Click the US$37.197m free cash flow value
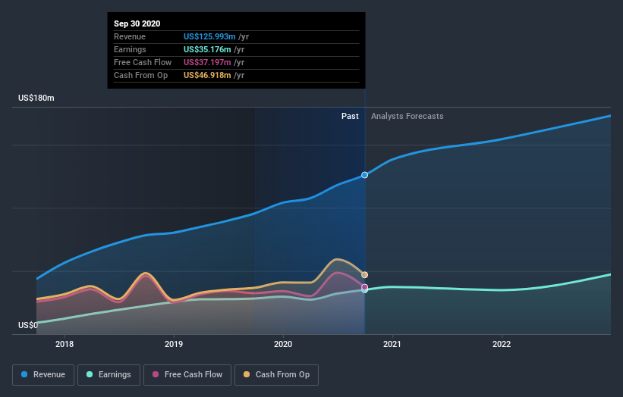Image resolution: width=623 pixels, height=397 pixels. pyautogui.click(x=207, y=62)
